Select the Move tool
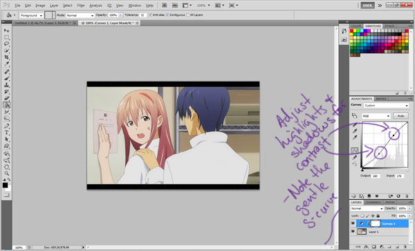Viewport: 415px width, 251px height. pyautogui.click(x=7, y=30)
